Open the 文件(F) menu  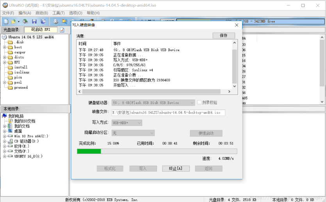coord(8,13)
